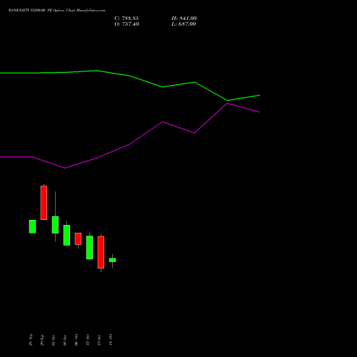Click the green candle above 03 Oct
The height and width of the screenshot is (357, 357).
click(x=66, y=235)
